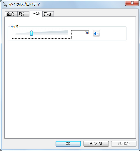Click the empty area of the レベル panel
The height and width of the screenshot is (151, 140).
click(x=70, y=88)
